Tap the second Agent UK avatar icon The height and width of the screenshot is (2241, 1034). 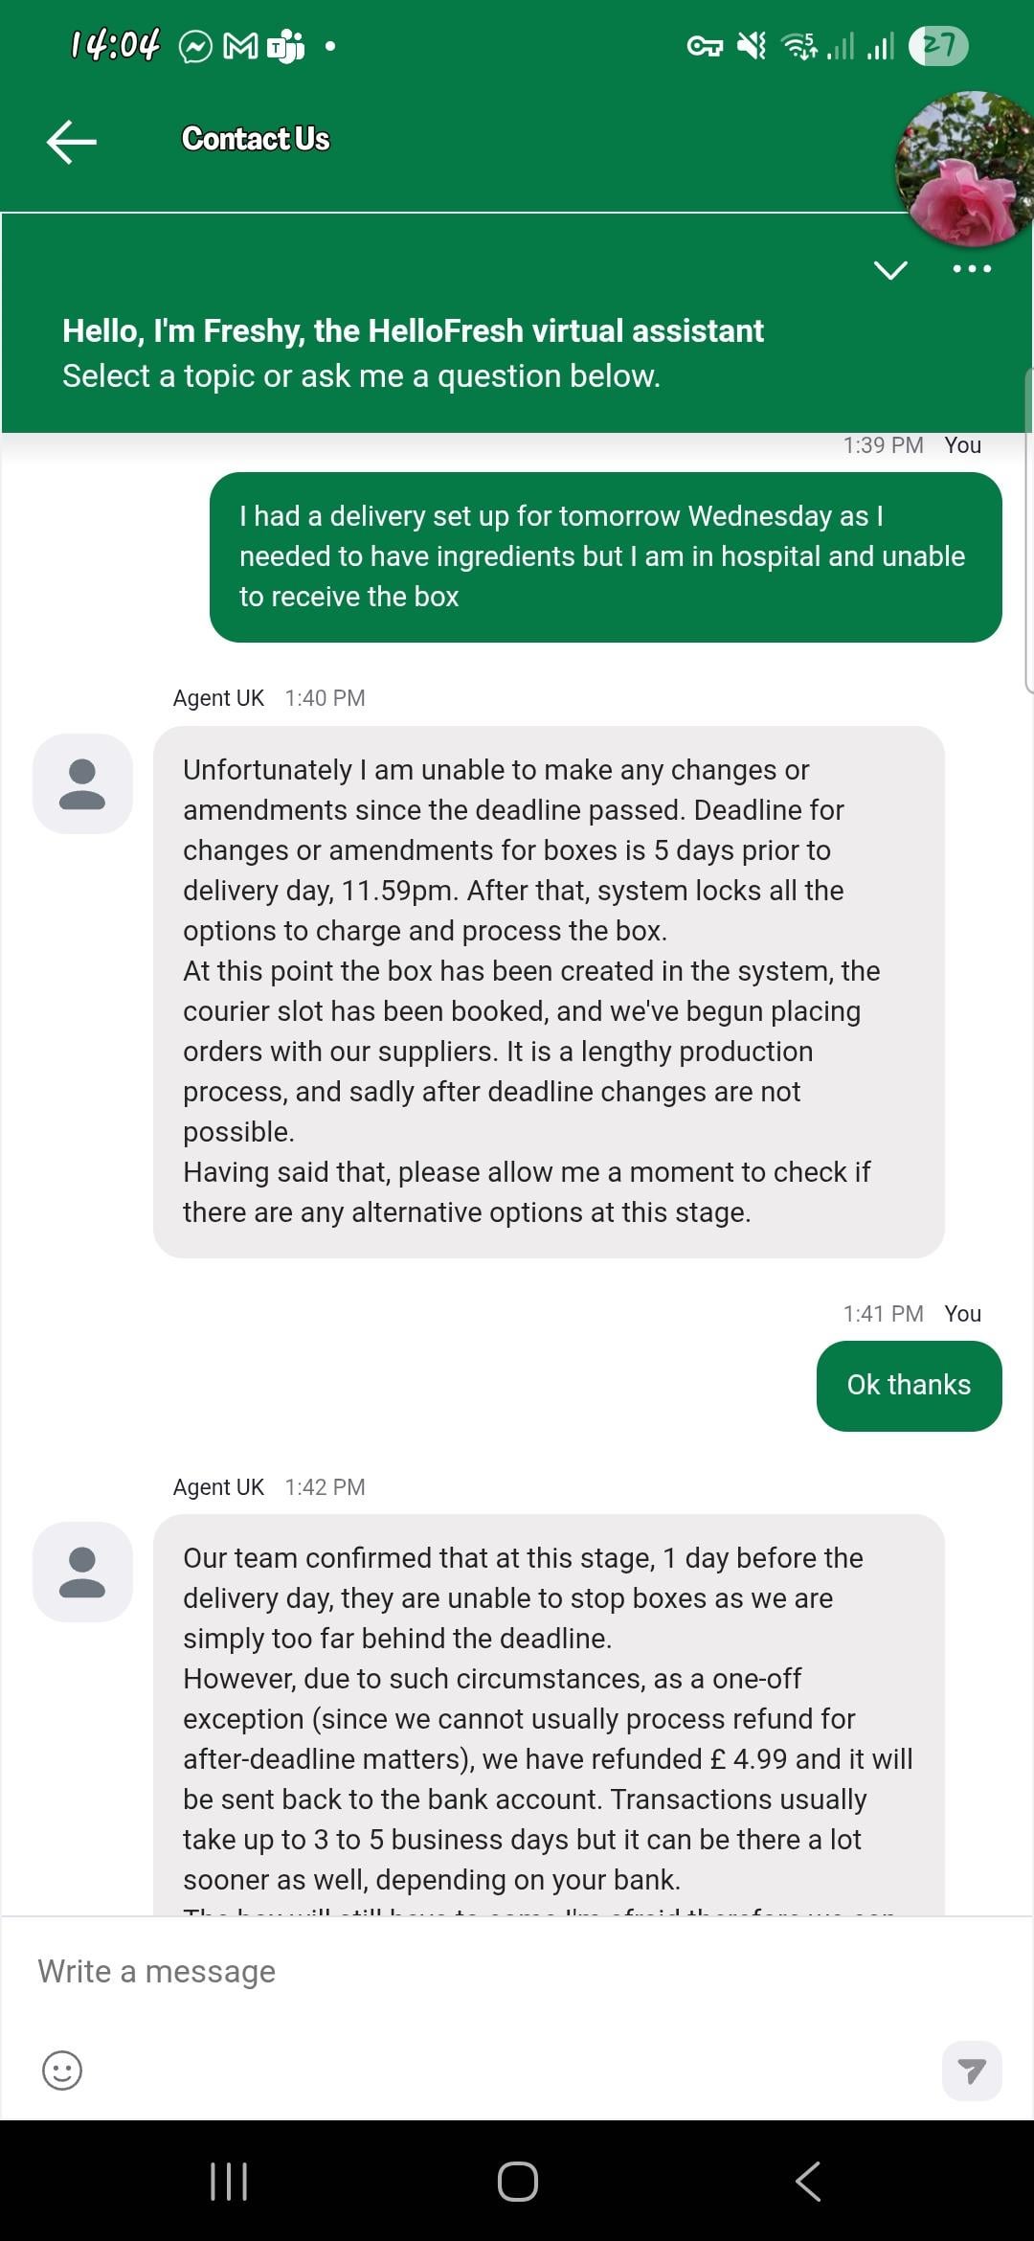[82, 1572]
